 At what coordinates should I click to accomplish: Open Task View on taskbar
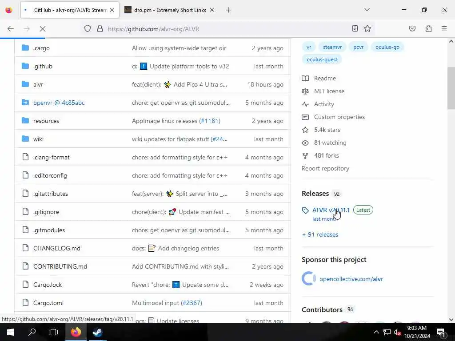pos(53,332)
